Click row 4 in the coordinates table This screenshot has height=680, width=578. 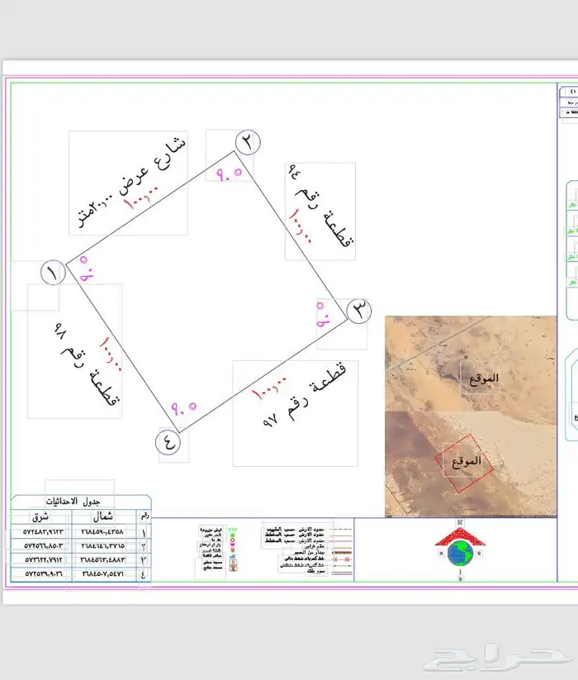81,572
